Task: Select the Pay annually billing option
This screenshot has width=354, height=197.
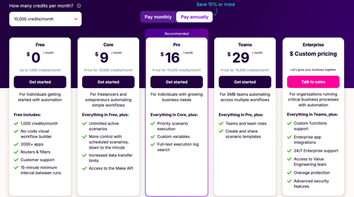Action: (x=194, y=17)
